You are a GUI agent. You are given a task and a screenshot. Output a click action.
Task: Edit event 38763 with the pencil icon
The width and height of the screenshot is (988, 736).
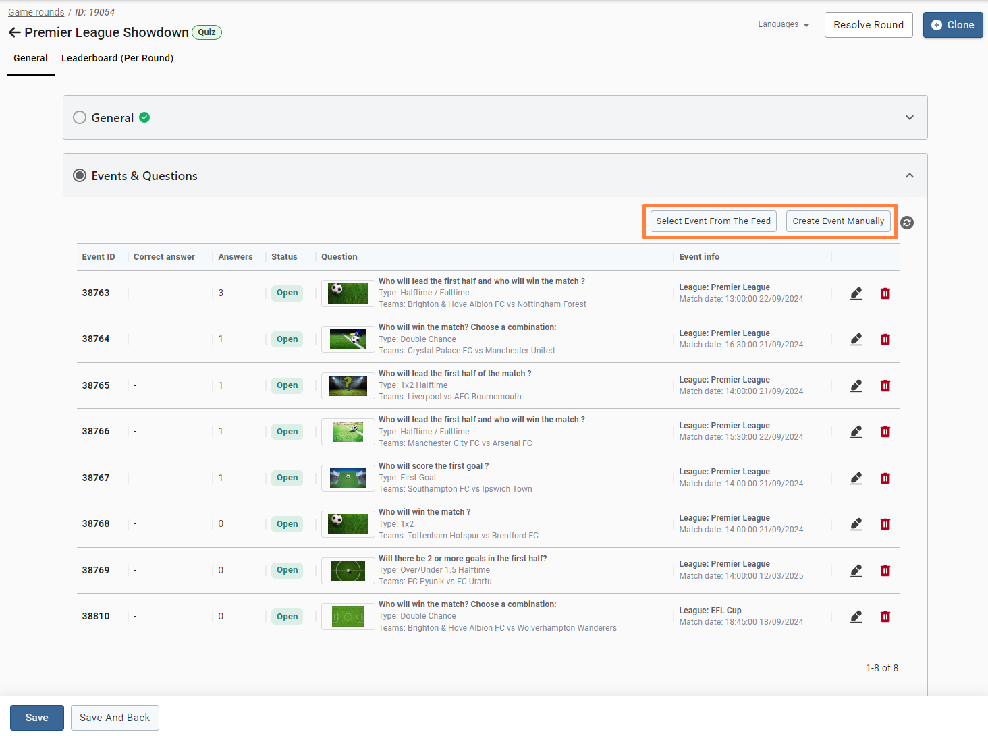856,293
